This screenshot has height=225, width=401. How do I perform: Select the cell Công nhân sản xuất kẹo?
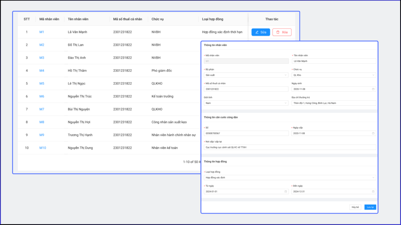click(x=169, y=122)
